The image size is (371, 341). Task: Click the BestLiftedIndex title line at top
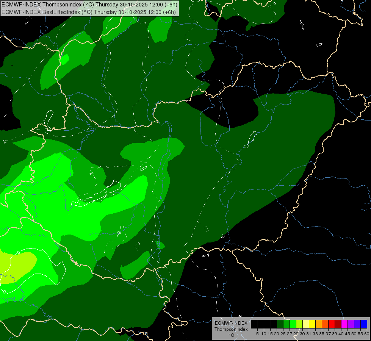coord(89,12)
